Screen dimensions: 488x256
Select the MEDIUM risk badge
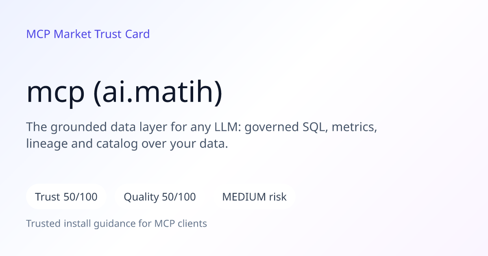point(254,197)
